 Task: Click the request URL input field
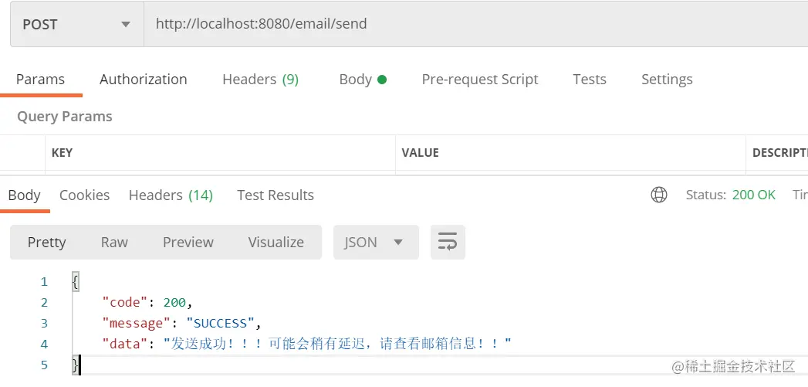coord(475,24)
